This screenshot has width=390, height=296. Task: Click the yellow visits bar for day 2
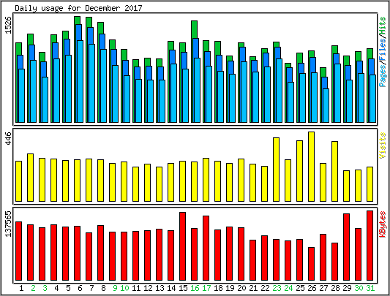(x=30, y=178)
